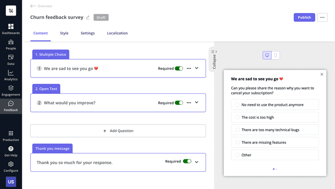Expand the Open Text question chevron
The image size is (335, 189).
(x=197, y=102)
